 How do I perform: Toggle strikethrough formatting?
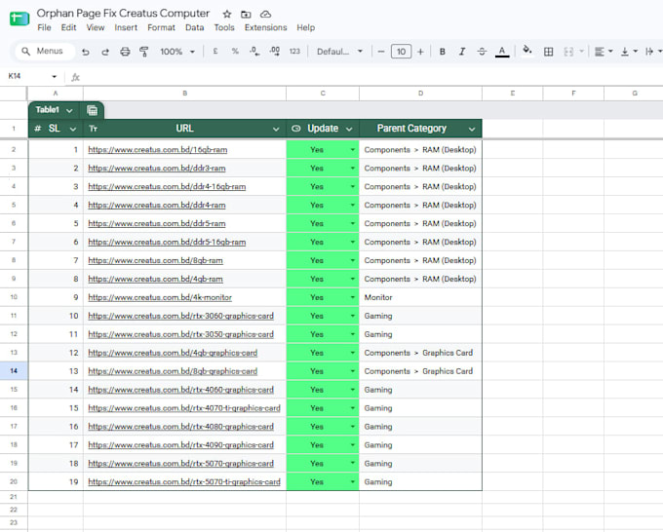pyautogui.click(x=482, y=52)
